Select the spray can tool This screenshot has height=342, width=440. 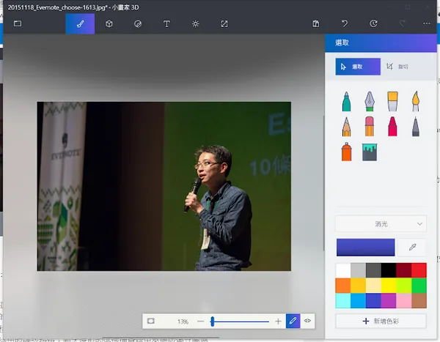pyautogui.click(x=348, y=152)
